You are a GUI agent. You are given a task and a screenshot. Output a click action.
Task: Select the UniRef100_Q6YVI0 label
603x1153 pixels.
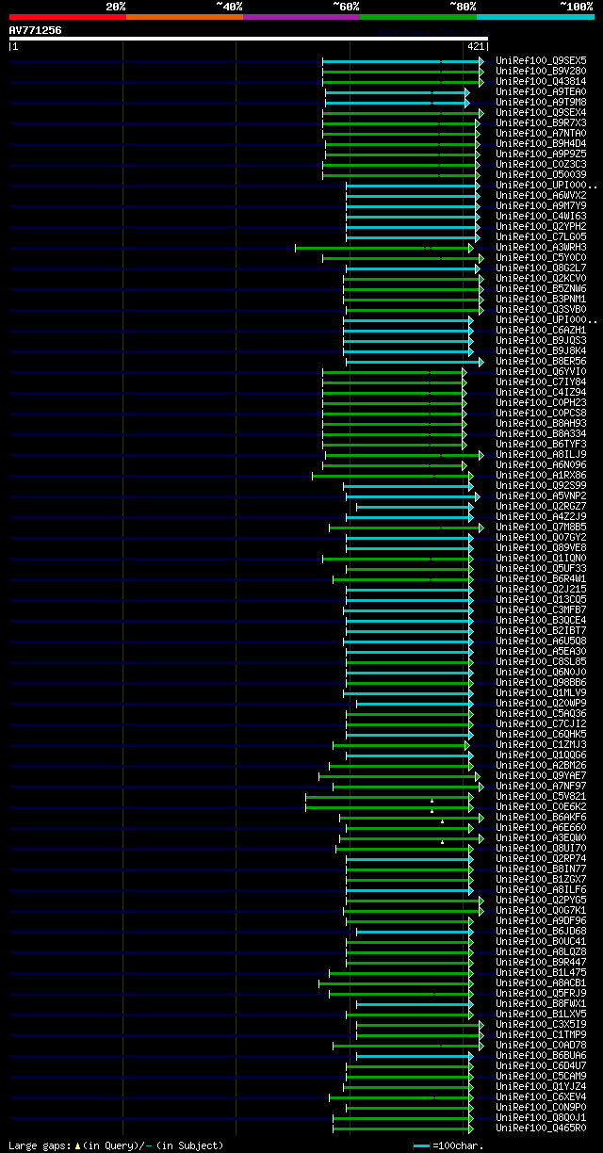pyautogui.click(x=541, y=371)
